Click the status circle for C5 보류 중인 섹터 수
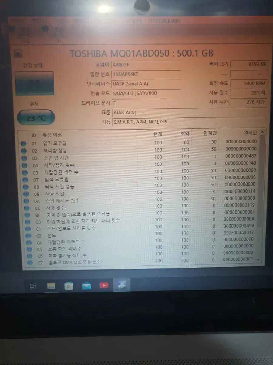The image size is (273, 365). [29, 249]
